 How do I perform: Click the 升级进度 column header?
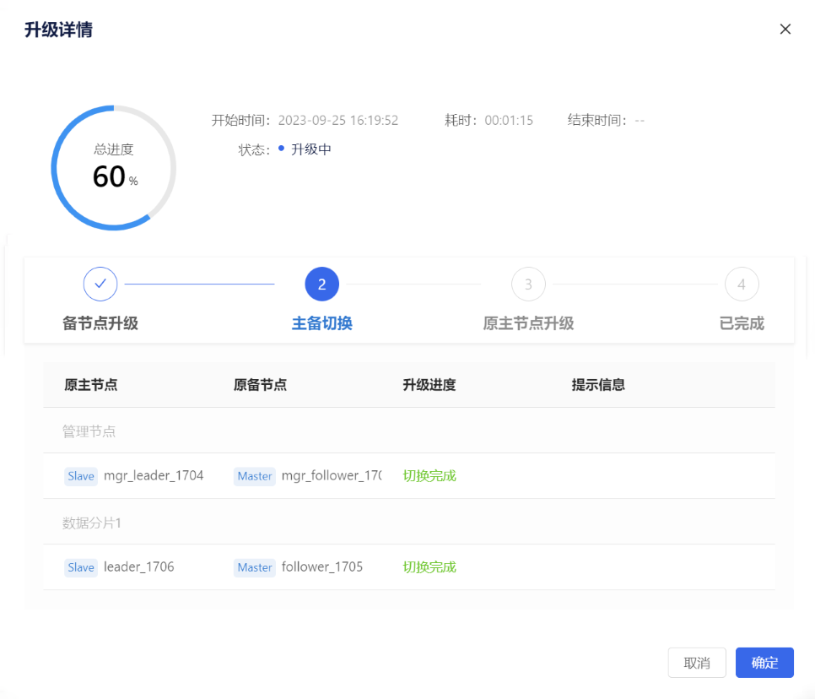429,385
